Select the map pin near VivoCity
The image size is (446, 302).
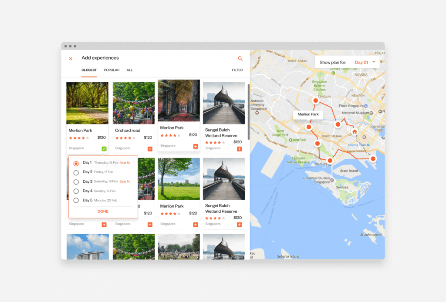pyautogui.click(x=330, y=161)
